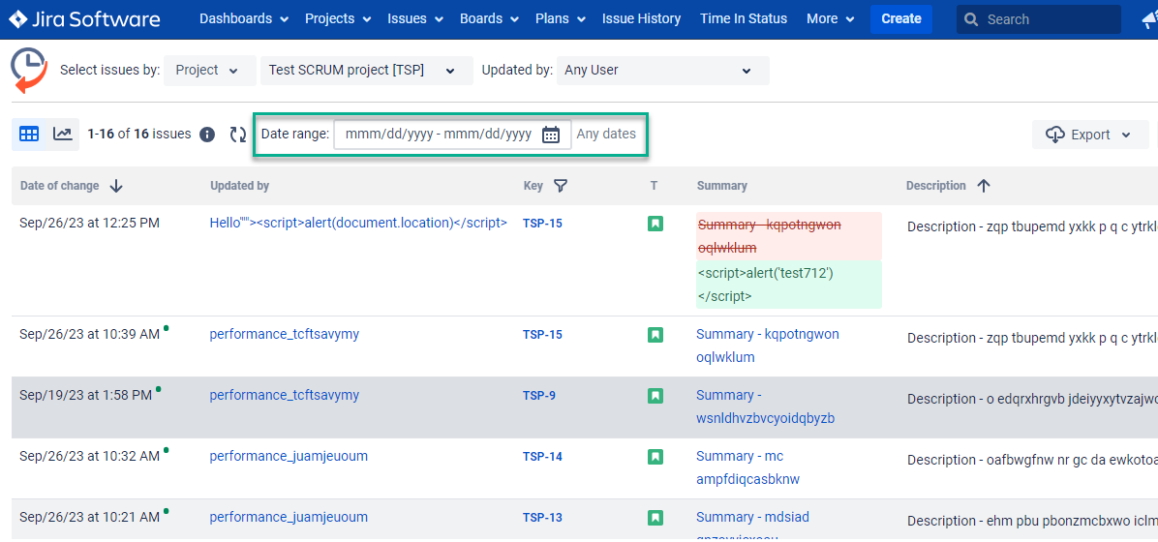
Task: Click the Jira Software logo
Action: tap(85, 19)
